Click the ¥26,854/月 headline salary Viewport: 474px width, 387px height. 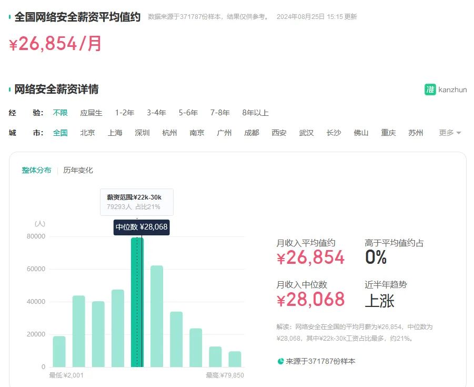pyautogui.click(x=55, y=44)
